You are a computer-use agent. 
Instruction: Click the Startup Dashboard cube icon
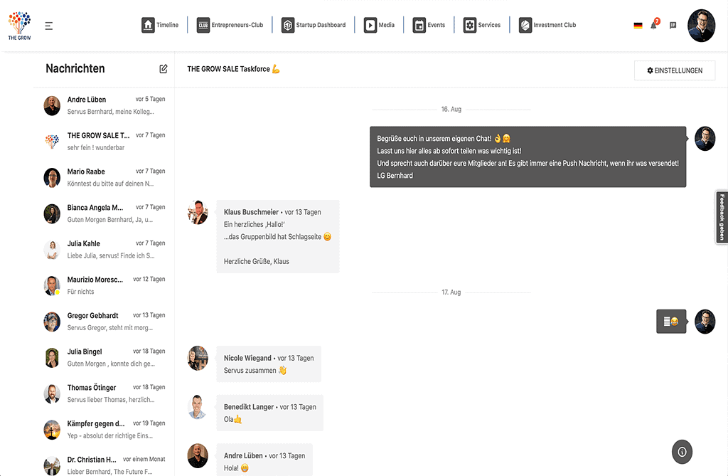click(x=288, y=25)
